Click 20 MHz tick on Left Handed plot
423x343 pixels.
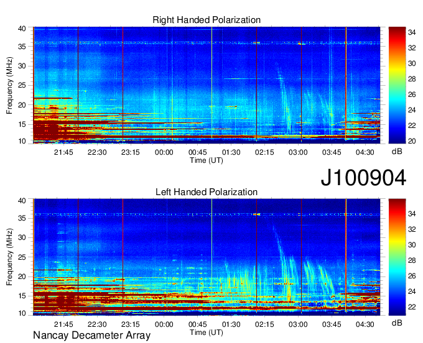[x=22, y=277]
